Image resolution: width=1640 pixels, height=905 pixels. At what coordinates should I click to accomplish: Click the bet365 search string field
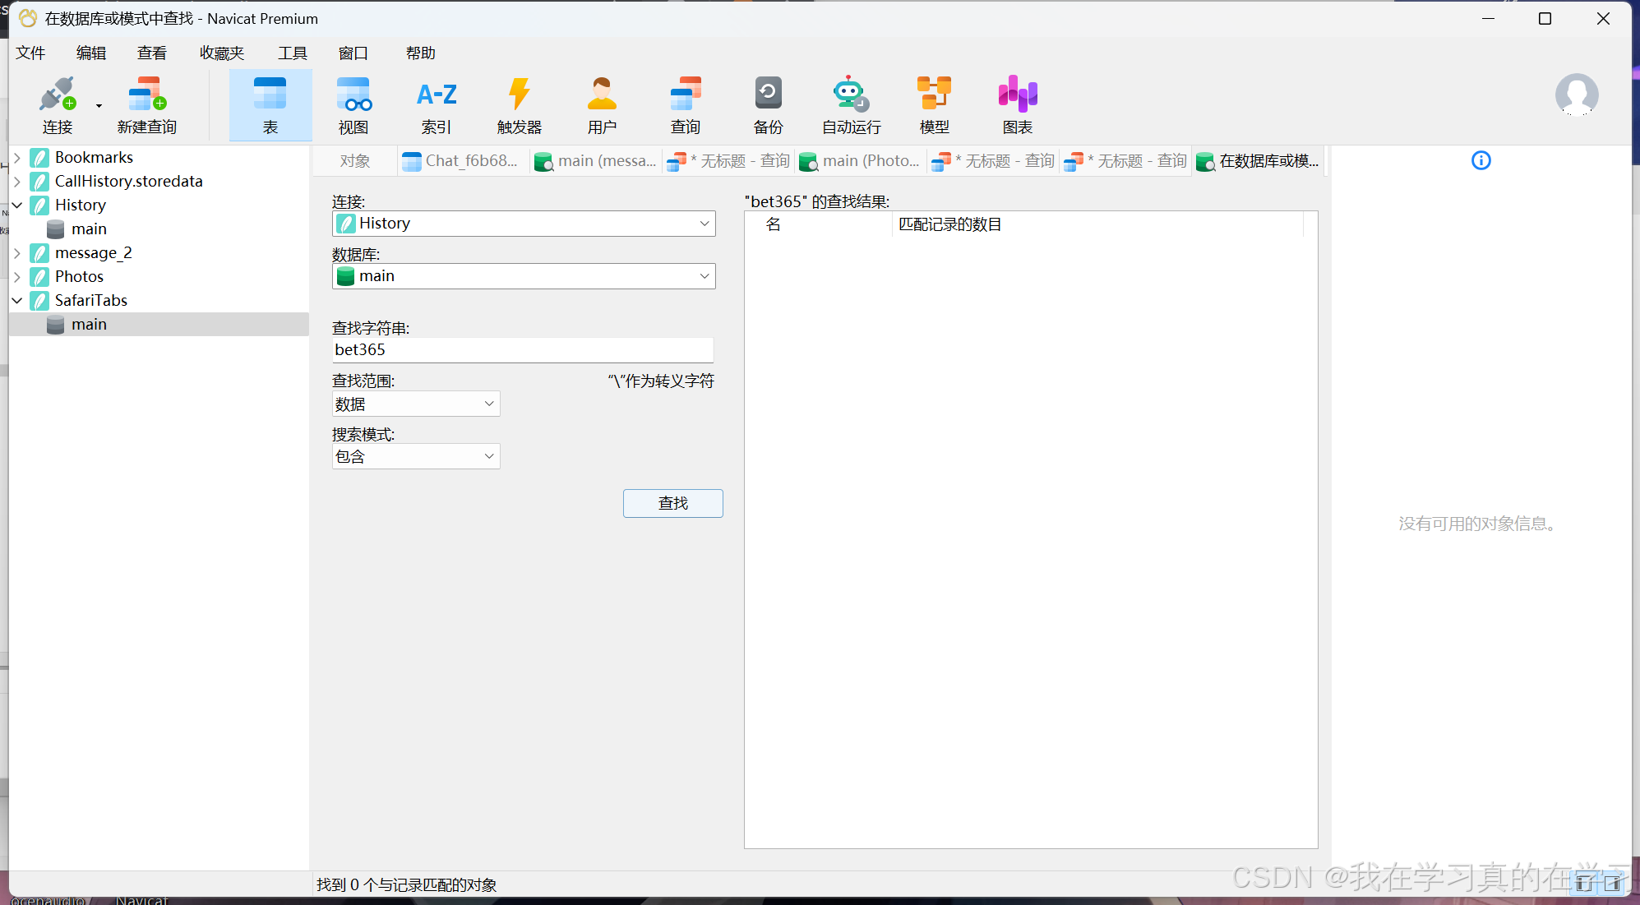(522, 350)
